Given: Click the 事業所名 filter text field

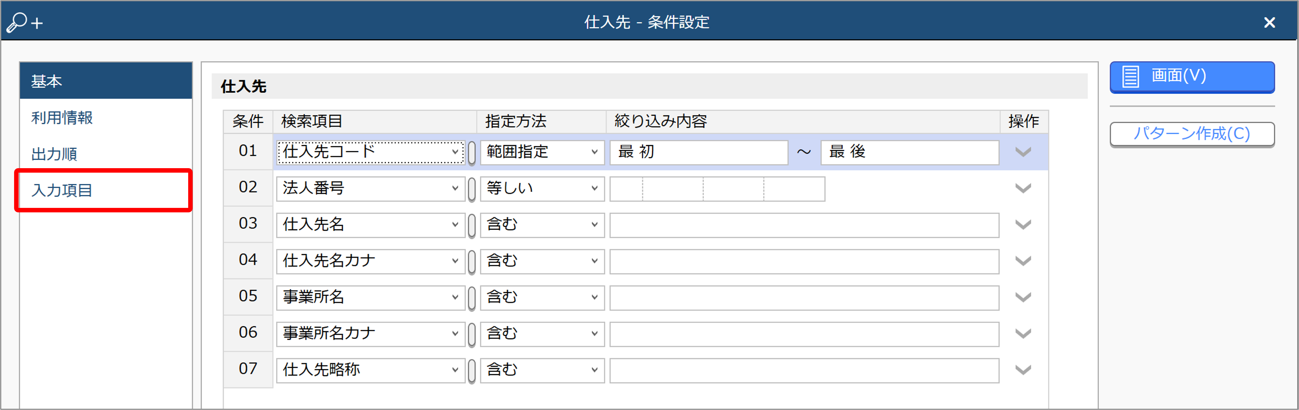Looking at the screenshot, I should click(804, 298).
